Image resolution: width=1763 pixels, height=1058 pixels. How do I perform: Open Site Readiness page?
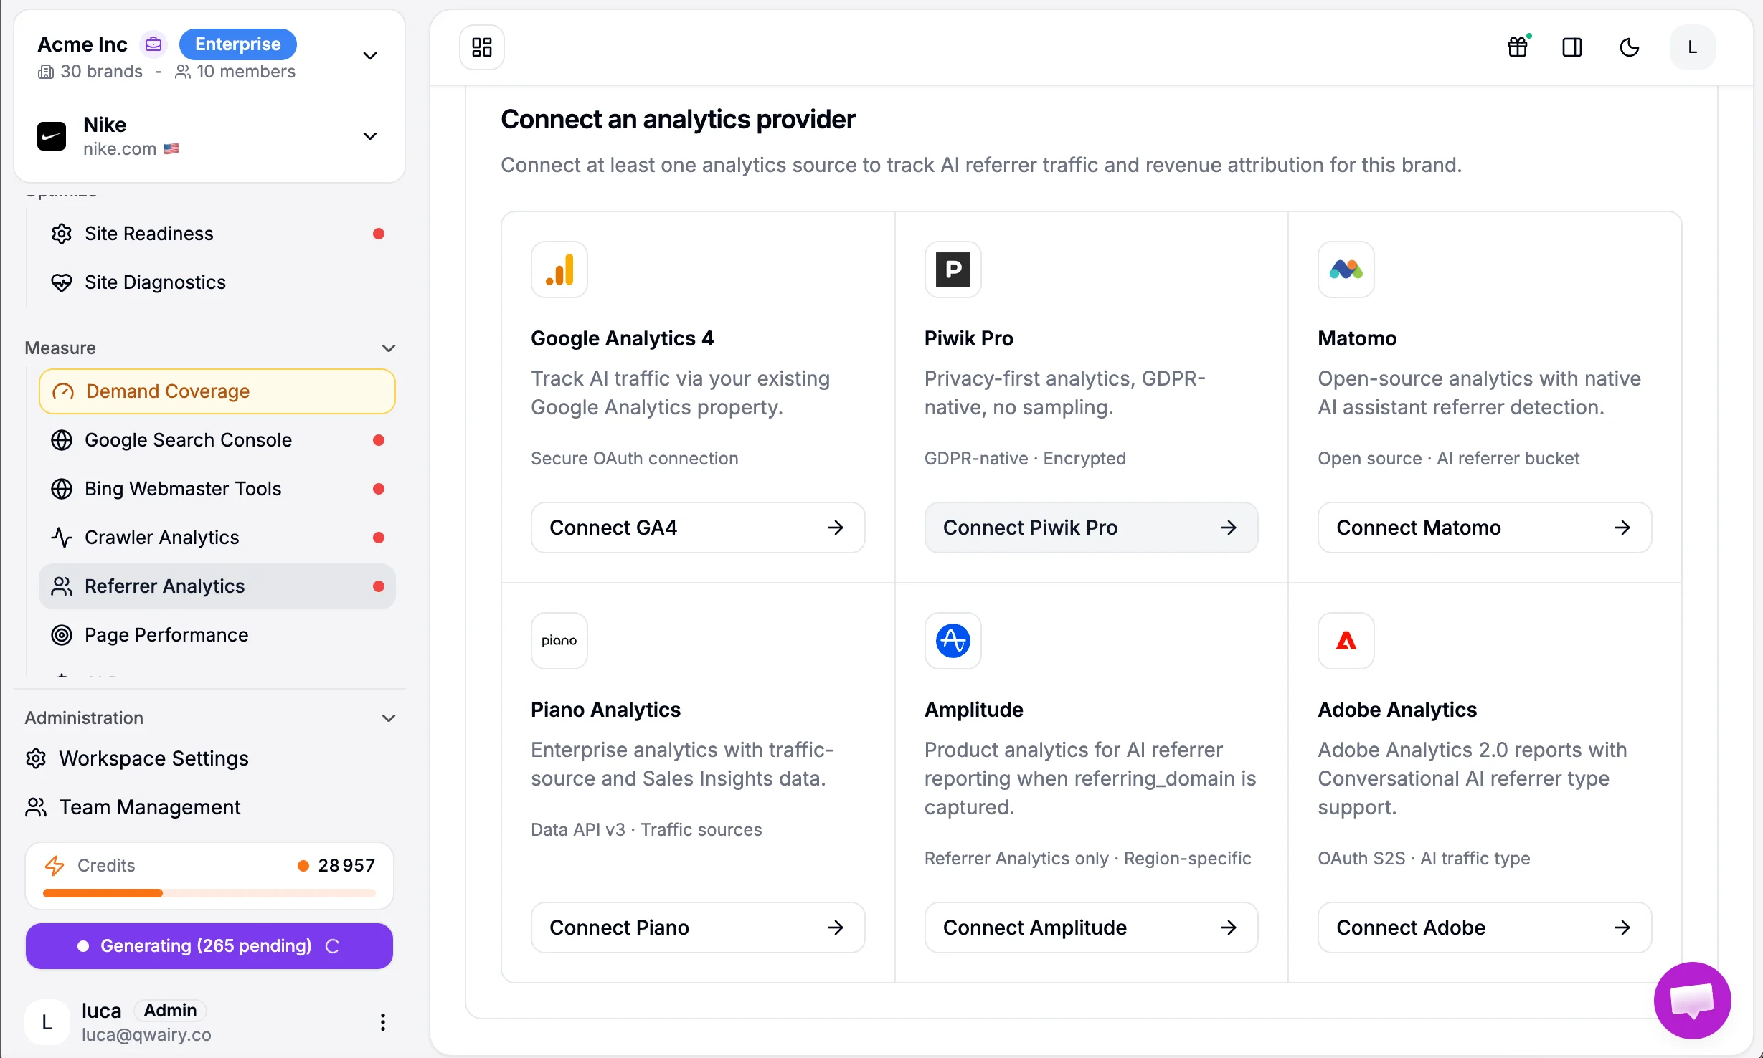point(217,234)
